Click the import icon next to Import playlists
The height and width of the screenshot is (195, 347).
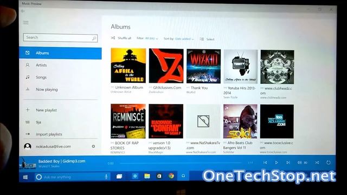(28, 134)
